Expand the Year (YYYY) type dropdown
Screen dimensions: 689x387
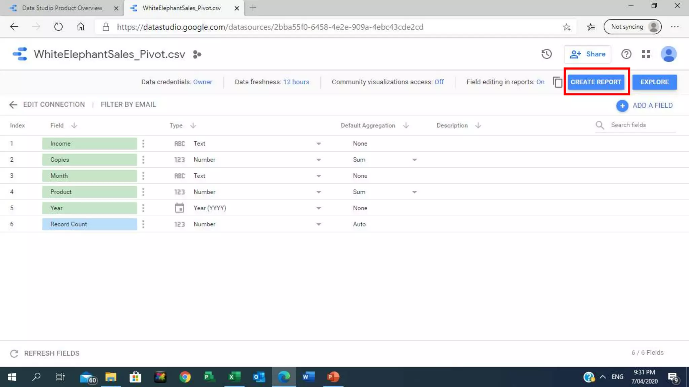click(x=318, y=208)
